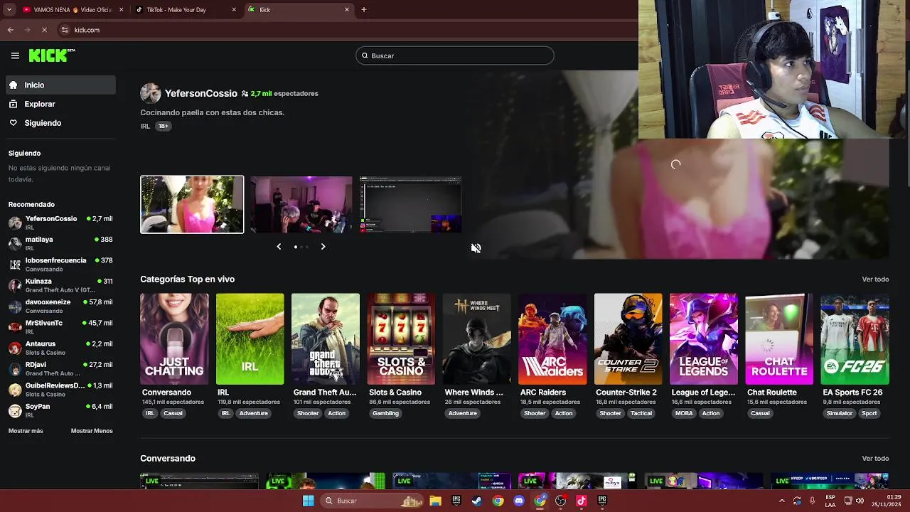
Task: Click Sport tag under EA Sports FC 26
Action: point(869,413)
